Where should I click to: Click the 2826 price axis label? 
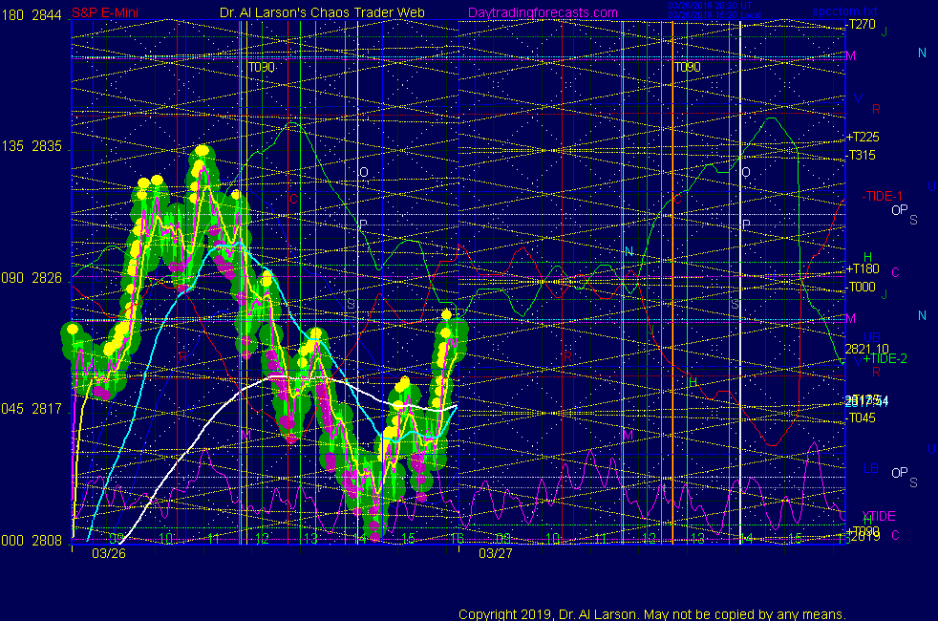(x=47, y=278)
